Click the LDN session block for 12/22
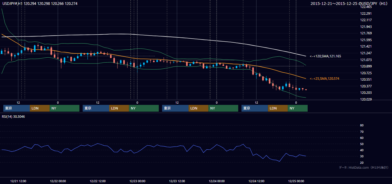The width and height of the screenshot is (392, 184). pyautogui.click(x=119, y=108)
